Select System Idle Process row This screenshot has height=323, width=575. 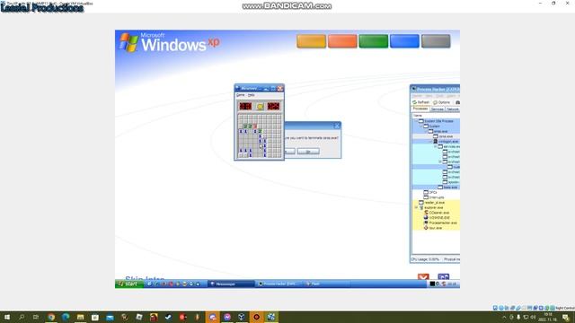(x=436, y=121)
